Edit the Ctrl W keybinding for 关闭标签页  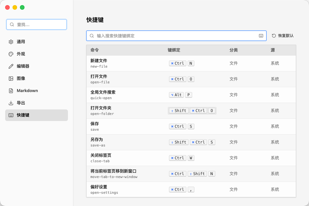[182, 158]
